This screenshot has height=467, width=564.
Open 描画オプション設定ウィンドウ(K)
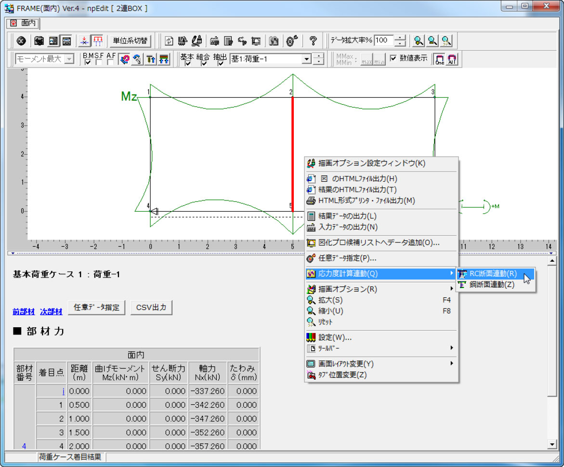(381, 163)
